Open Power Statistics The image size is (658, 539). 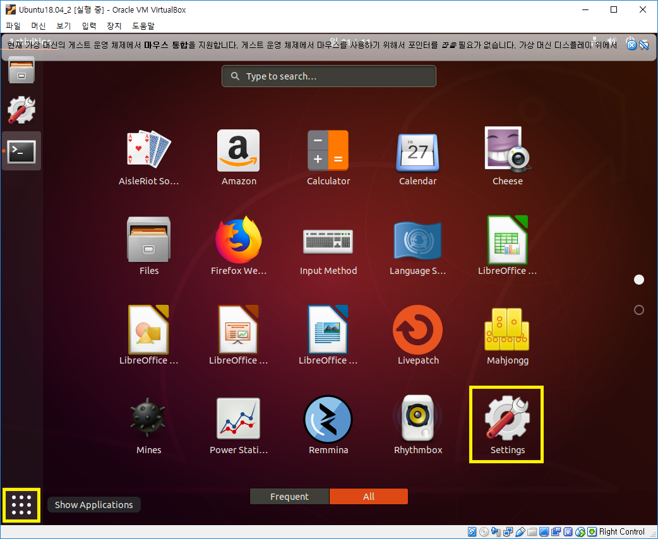[238, 426]
